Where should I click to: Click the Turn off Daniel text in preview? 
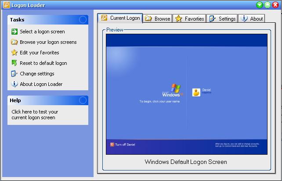pos(125,145)
